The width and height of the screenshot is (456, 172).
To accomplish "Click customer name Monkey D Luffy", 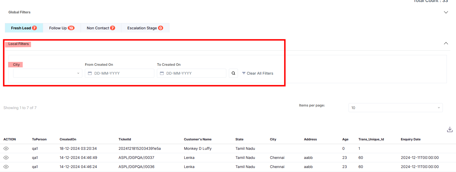I will tap(198, 148).
